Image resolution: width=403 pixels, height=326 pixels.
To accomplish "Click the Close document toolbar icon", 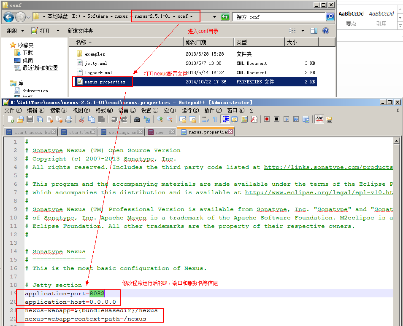I will [x=50, y=119].
